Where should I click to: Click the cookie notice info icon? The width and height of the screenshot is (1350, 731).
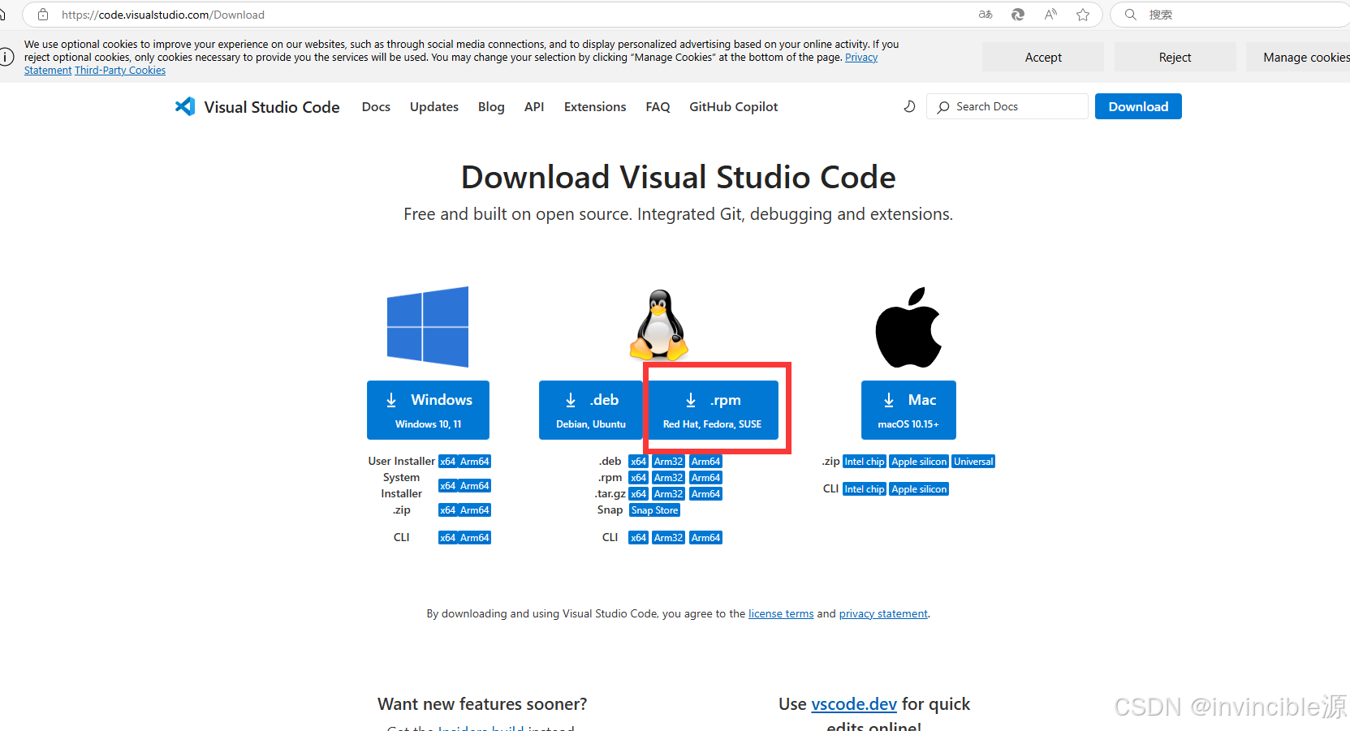[6, 57]
